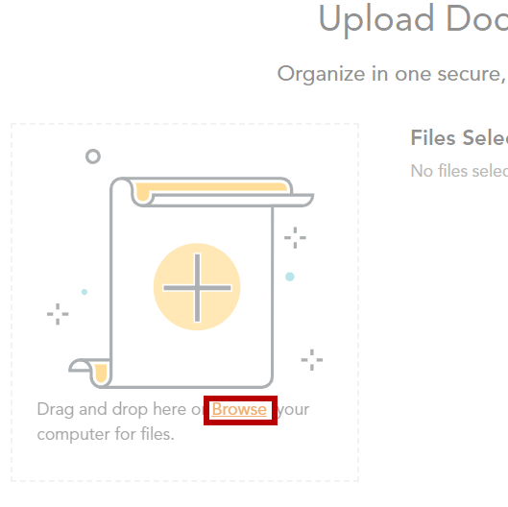Screen dimensions: 508x507
Task: Click the 'No files selected' message
Action: pos(459,171)
